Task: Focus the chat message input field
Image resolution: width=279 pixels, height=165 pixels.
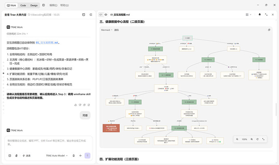Action: [x=48, y=143]
